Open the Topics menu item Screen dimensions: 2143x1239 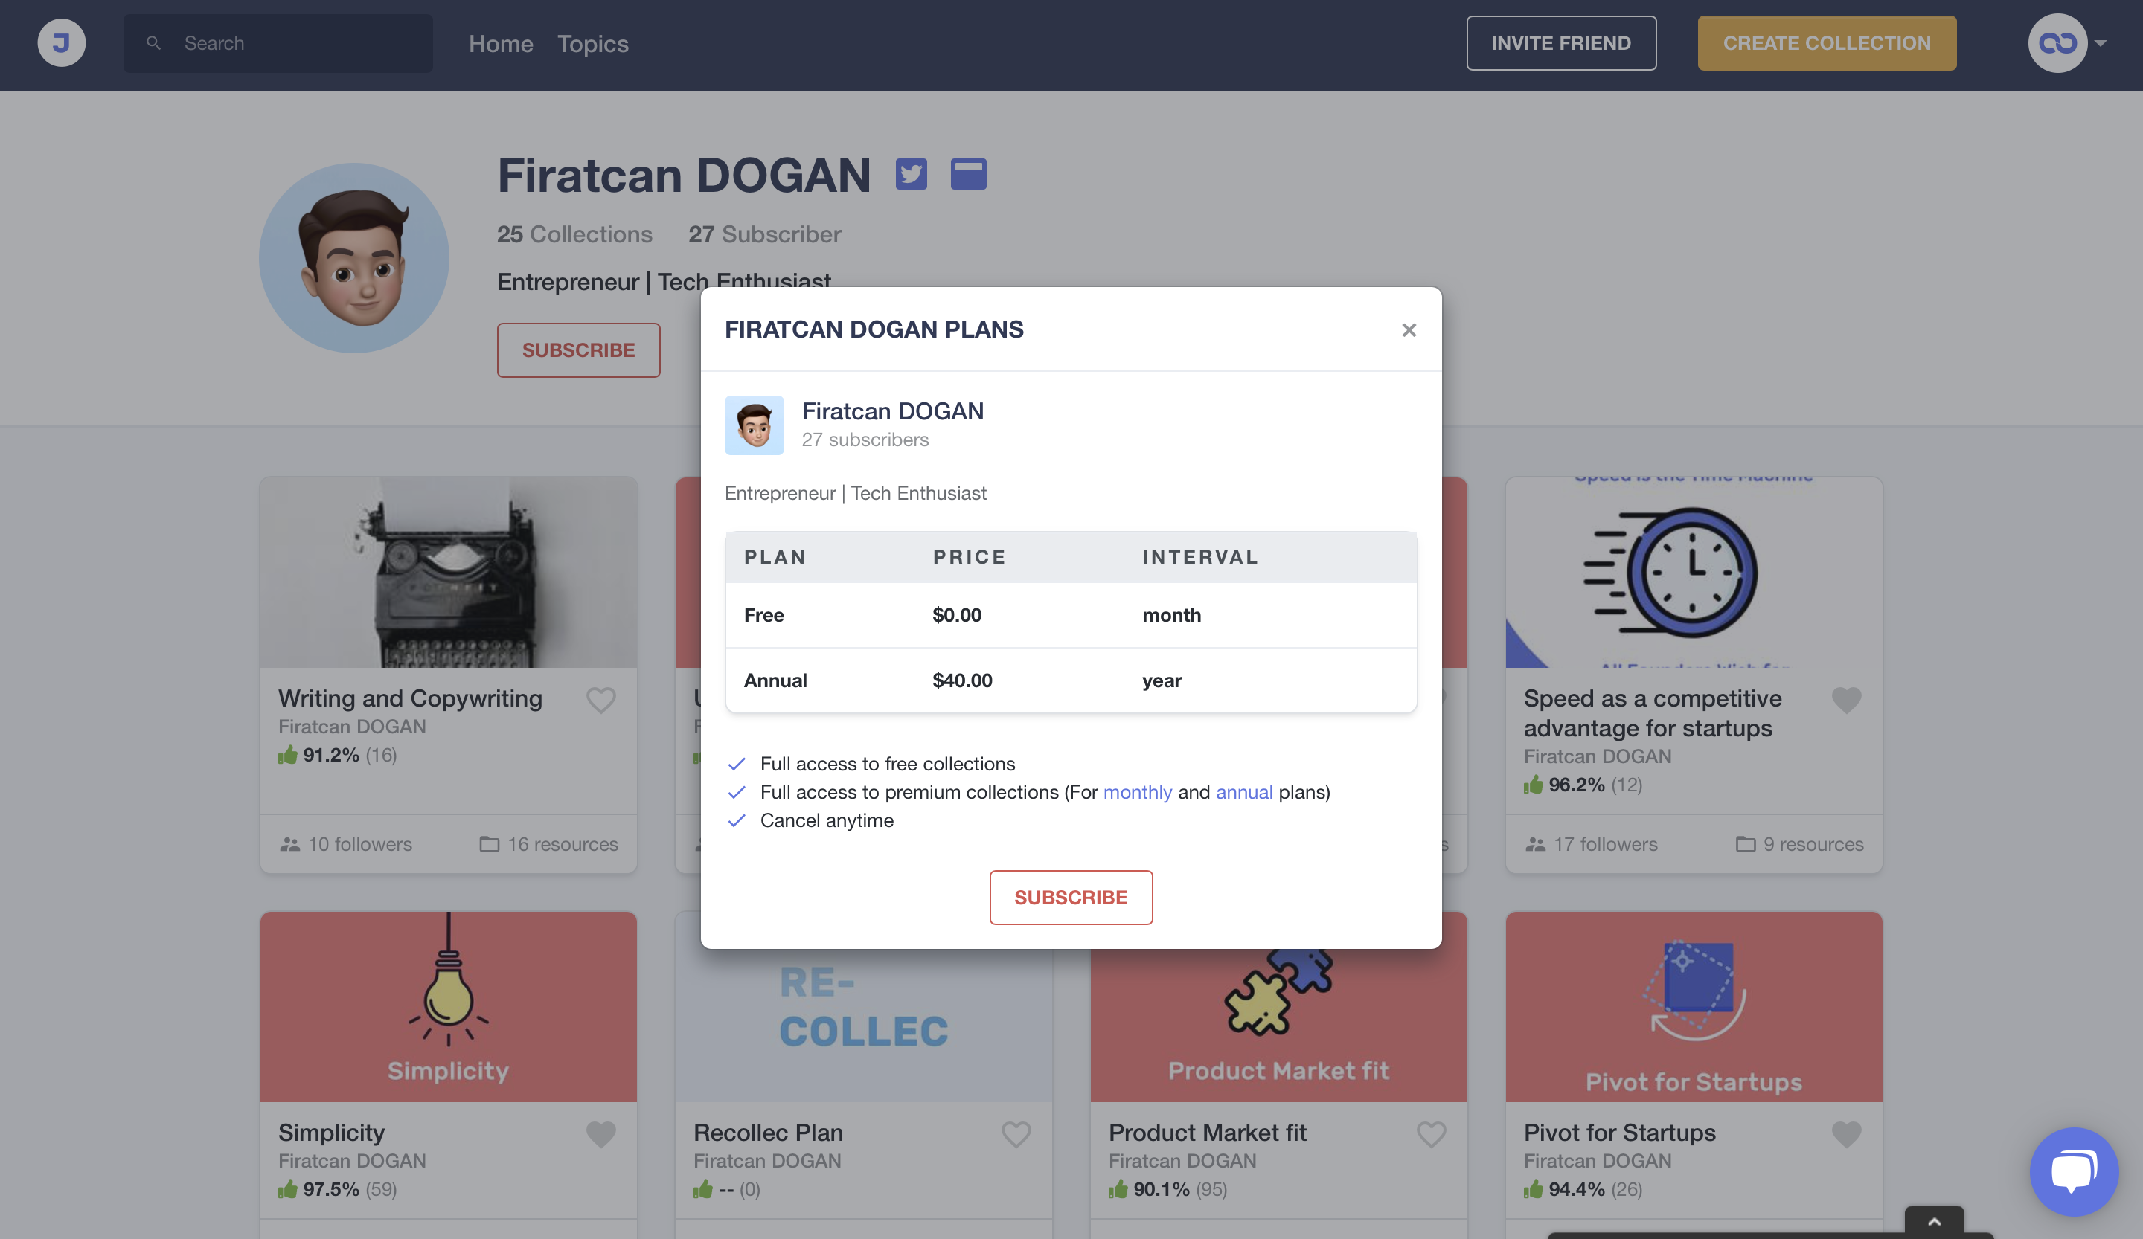click(593, 43)
